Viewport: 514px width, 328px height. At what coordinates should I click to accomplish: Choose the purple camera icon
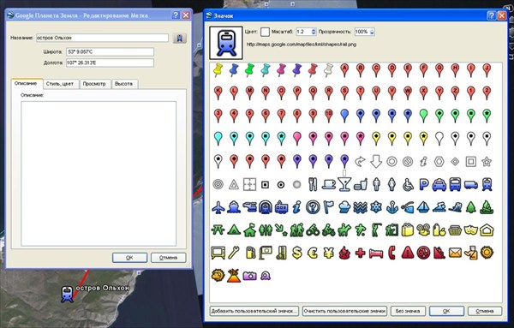click(249, 276)
